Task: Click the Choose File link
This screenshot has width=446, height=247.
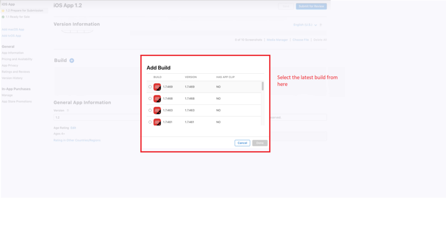Action: pos(301,40)
